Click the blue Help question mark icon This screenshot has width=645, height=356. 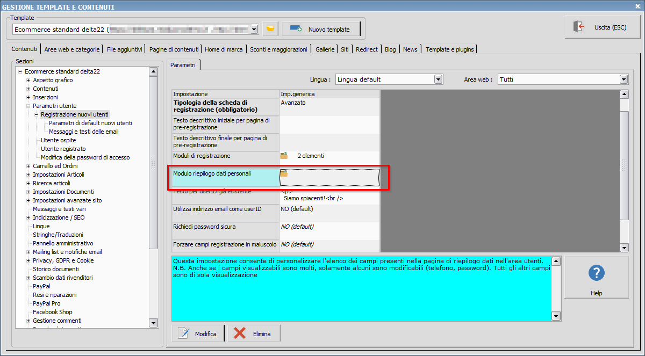(597, 273)
